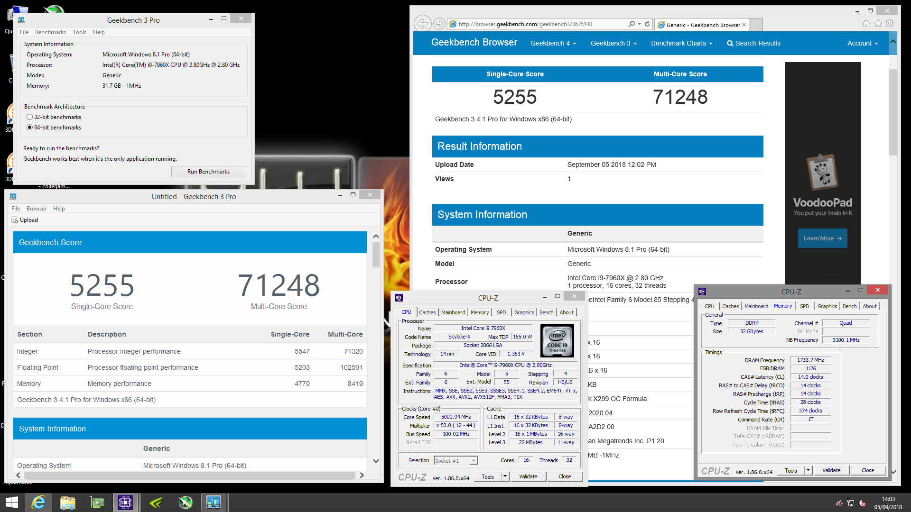Click the network tray icon
Screen dimensions: 911x512
[x=851, y=503]
